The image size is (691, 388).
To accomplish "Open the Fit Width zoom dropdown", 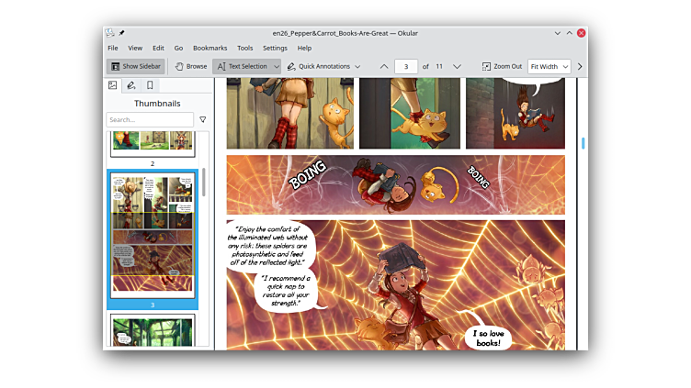I will [549, 66].
